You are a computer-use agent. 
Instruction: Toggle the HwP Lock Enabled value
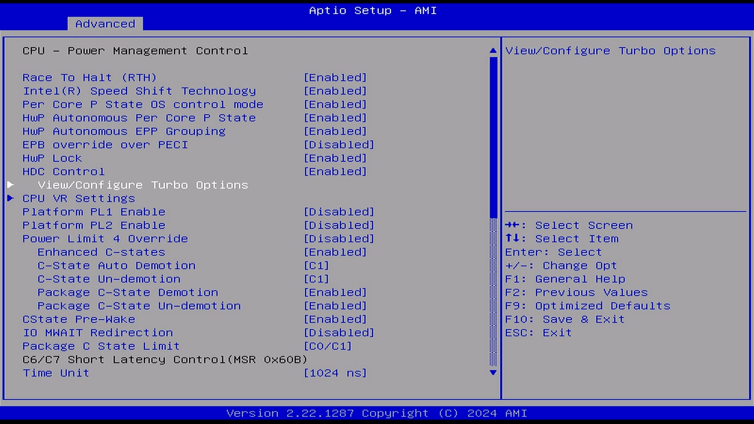click(335, 158)
